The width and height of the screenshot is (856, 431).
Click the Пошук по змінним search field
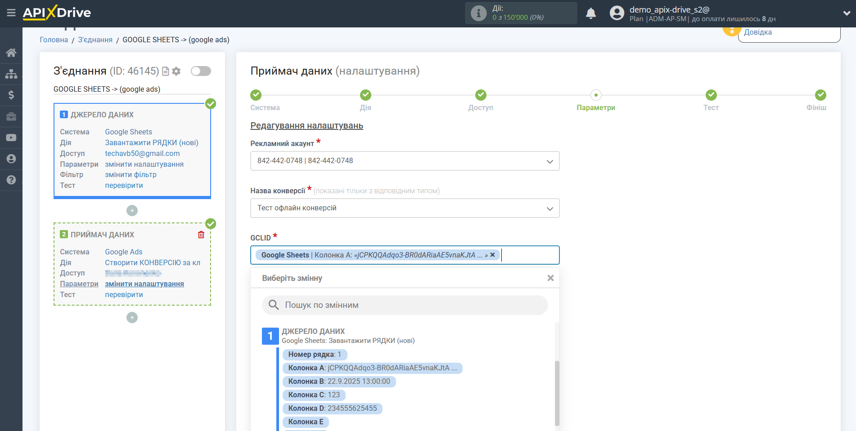405,305
